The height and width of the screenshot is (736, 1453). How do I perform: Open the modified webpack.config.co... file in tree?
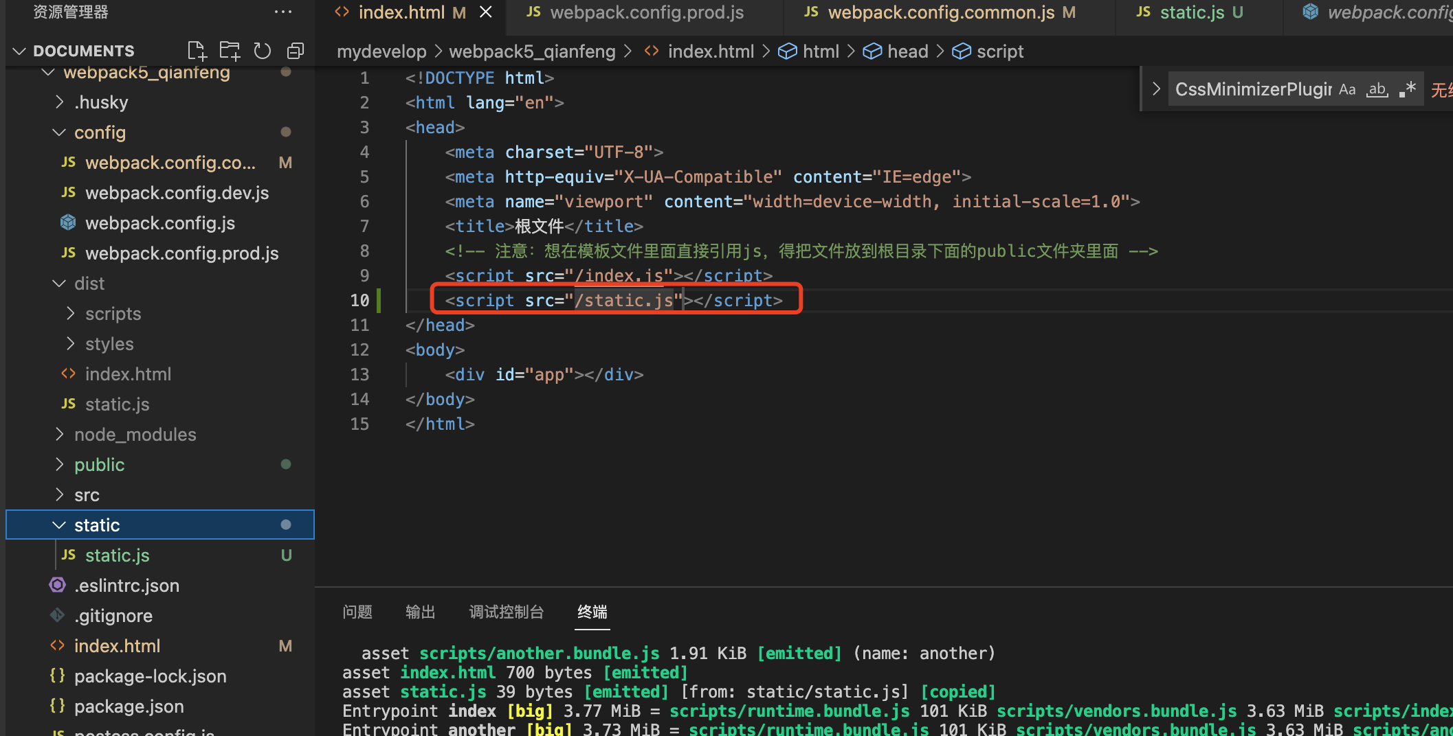click(170, 163)
